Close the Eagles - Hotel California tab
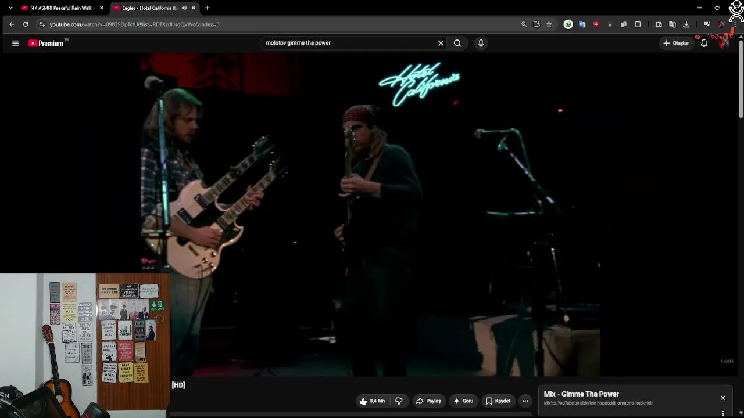This screenshot has height=418, width=744. coord(194,8)
